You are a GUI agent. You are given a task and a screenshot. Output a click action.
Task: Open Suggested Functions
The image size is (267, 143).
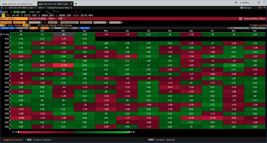click(x=13, y=140)
